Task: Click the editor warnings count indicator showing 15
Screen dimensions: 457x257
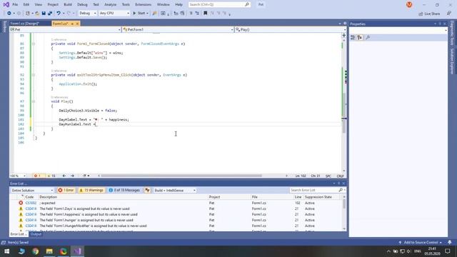Action: pyautogui.click(x=51, y=176)
